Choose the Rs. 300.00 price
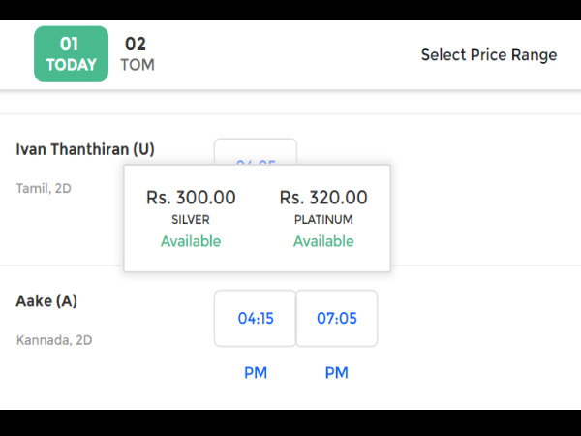 pos(191,198)
